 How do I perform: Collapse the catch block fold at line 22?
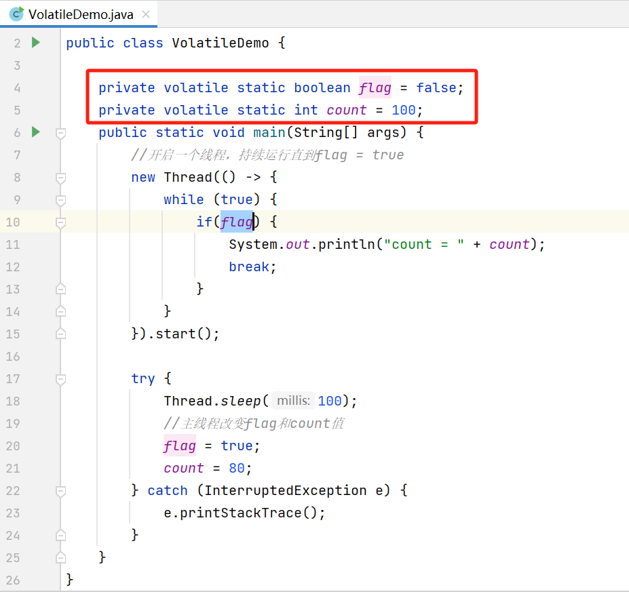[60, 491]
